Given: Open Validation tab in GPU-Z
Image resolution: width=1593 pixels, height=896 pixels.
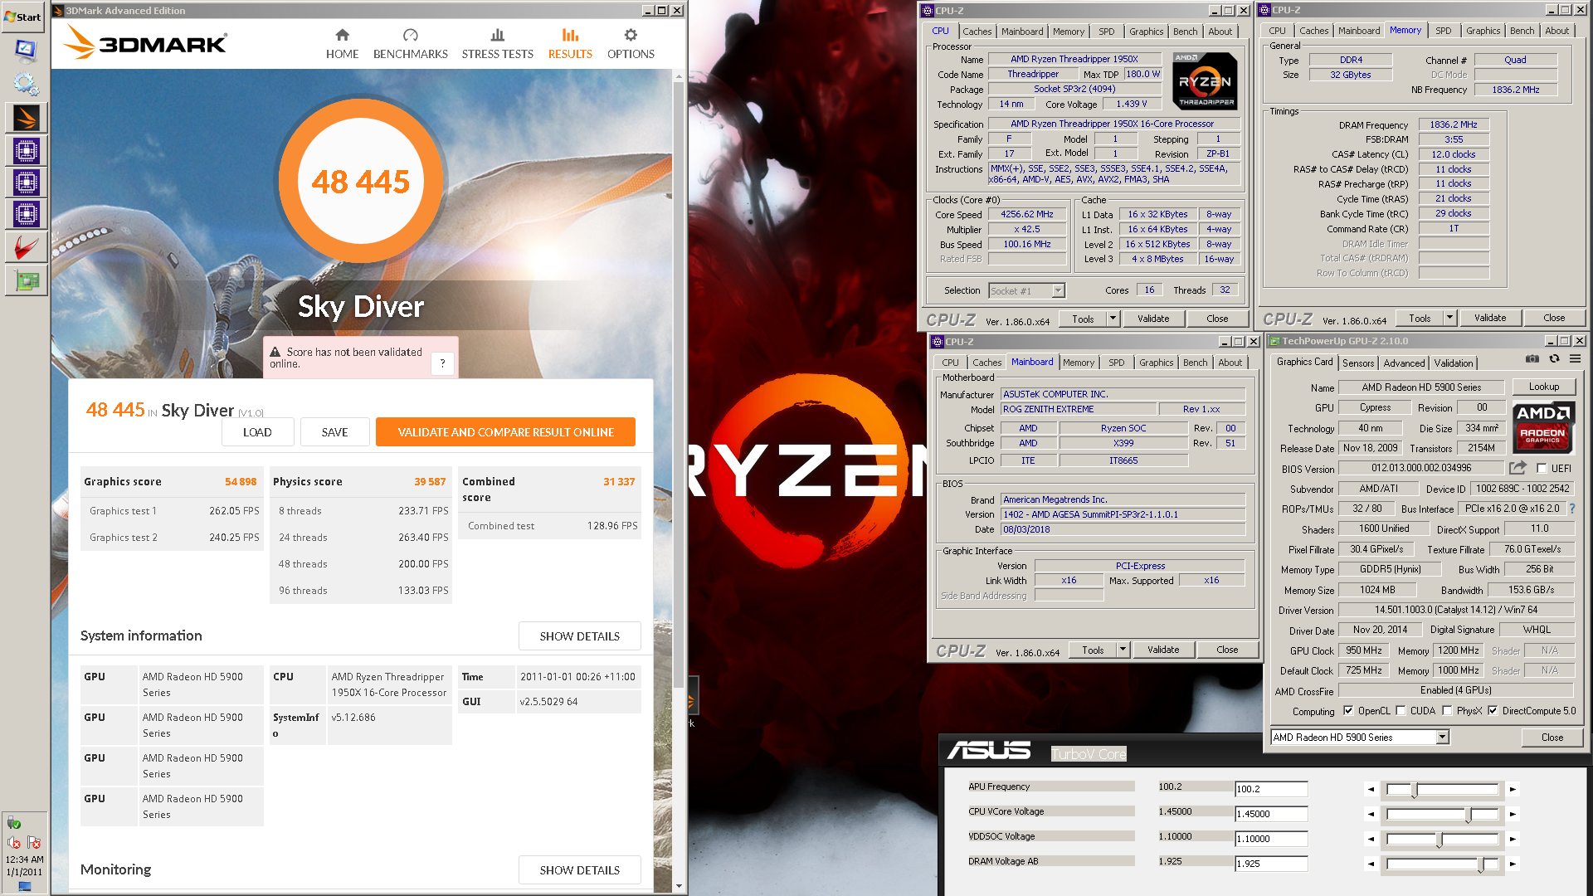Looking at the screenshot, I should point(1454,363).
